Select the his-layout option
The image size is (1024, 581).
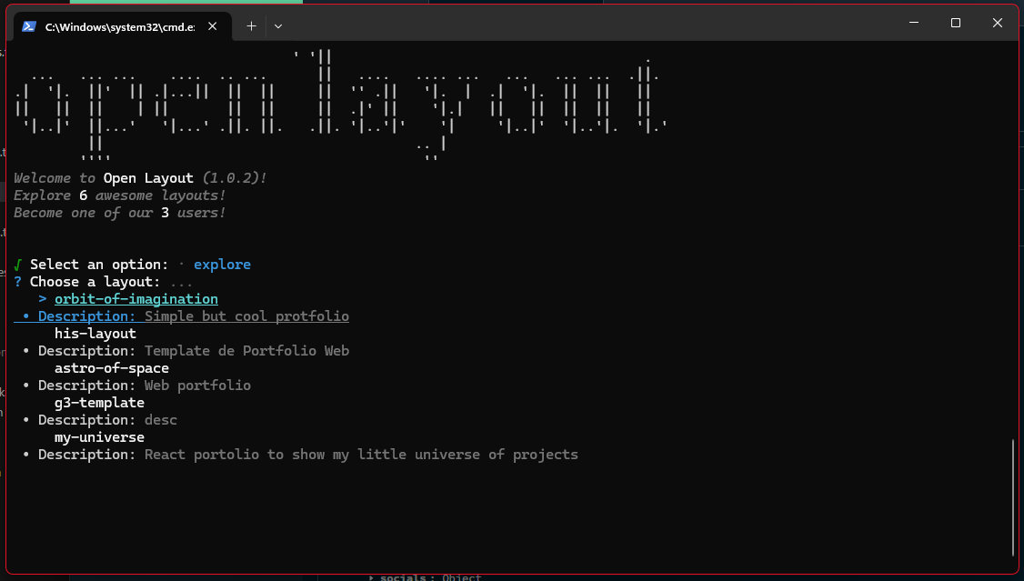(95, 333)
